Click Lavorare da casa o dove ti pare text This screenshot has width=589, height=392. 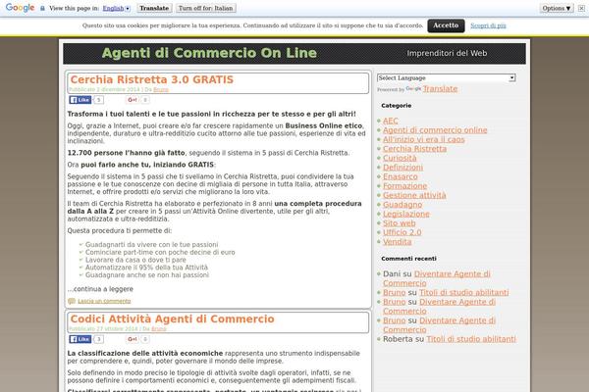pyautogui.click(x=135, y=260)
